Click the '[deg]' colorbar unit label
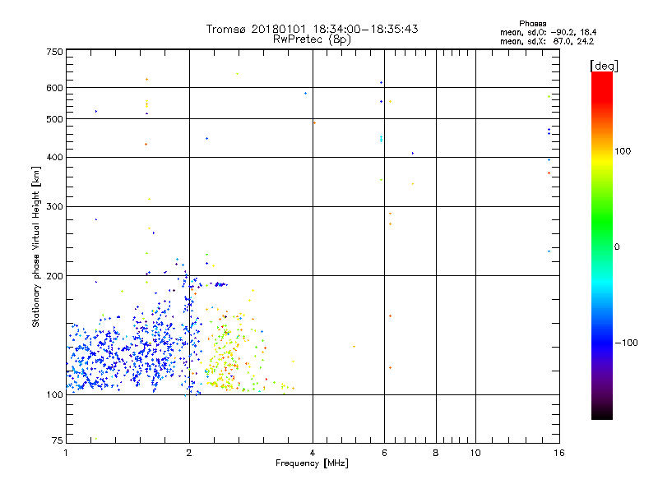The height and width of the screenshot is (493, 658). pyautogui.click(x=604, y=66)
